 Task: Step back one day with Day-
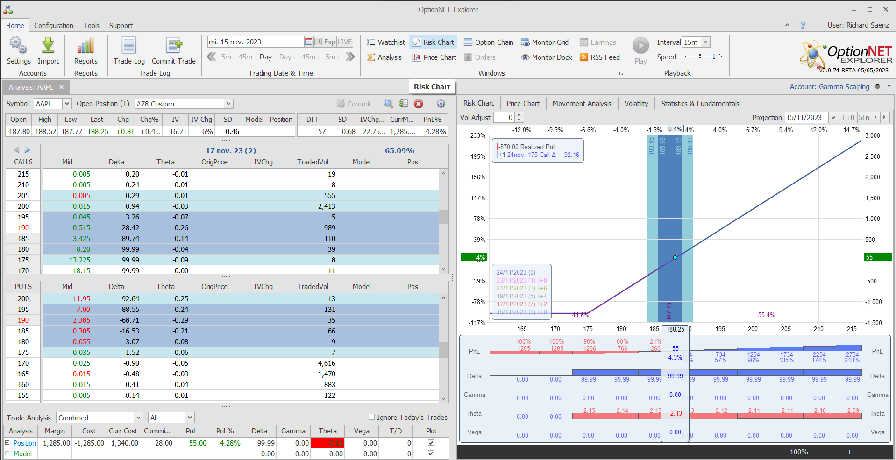267,57
